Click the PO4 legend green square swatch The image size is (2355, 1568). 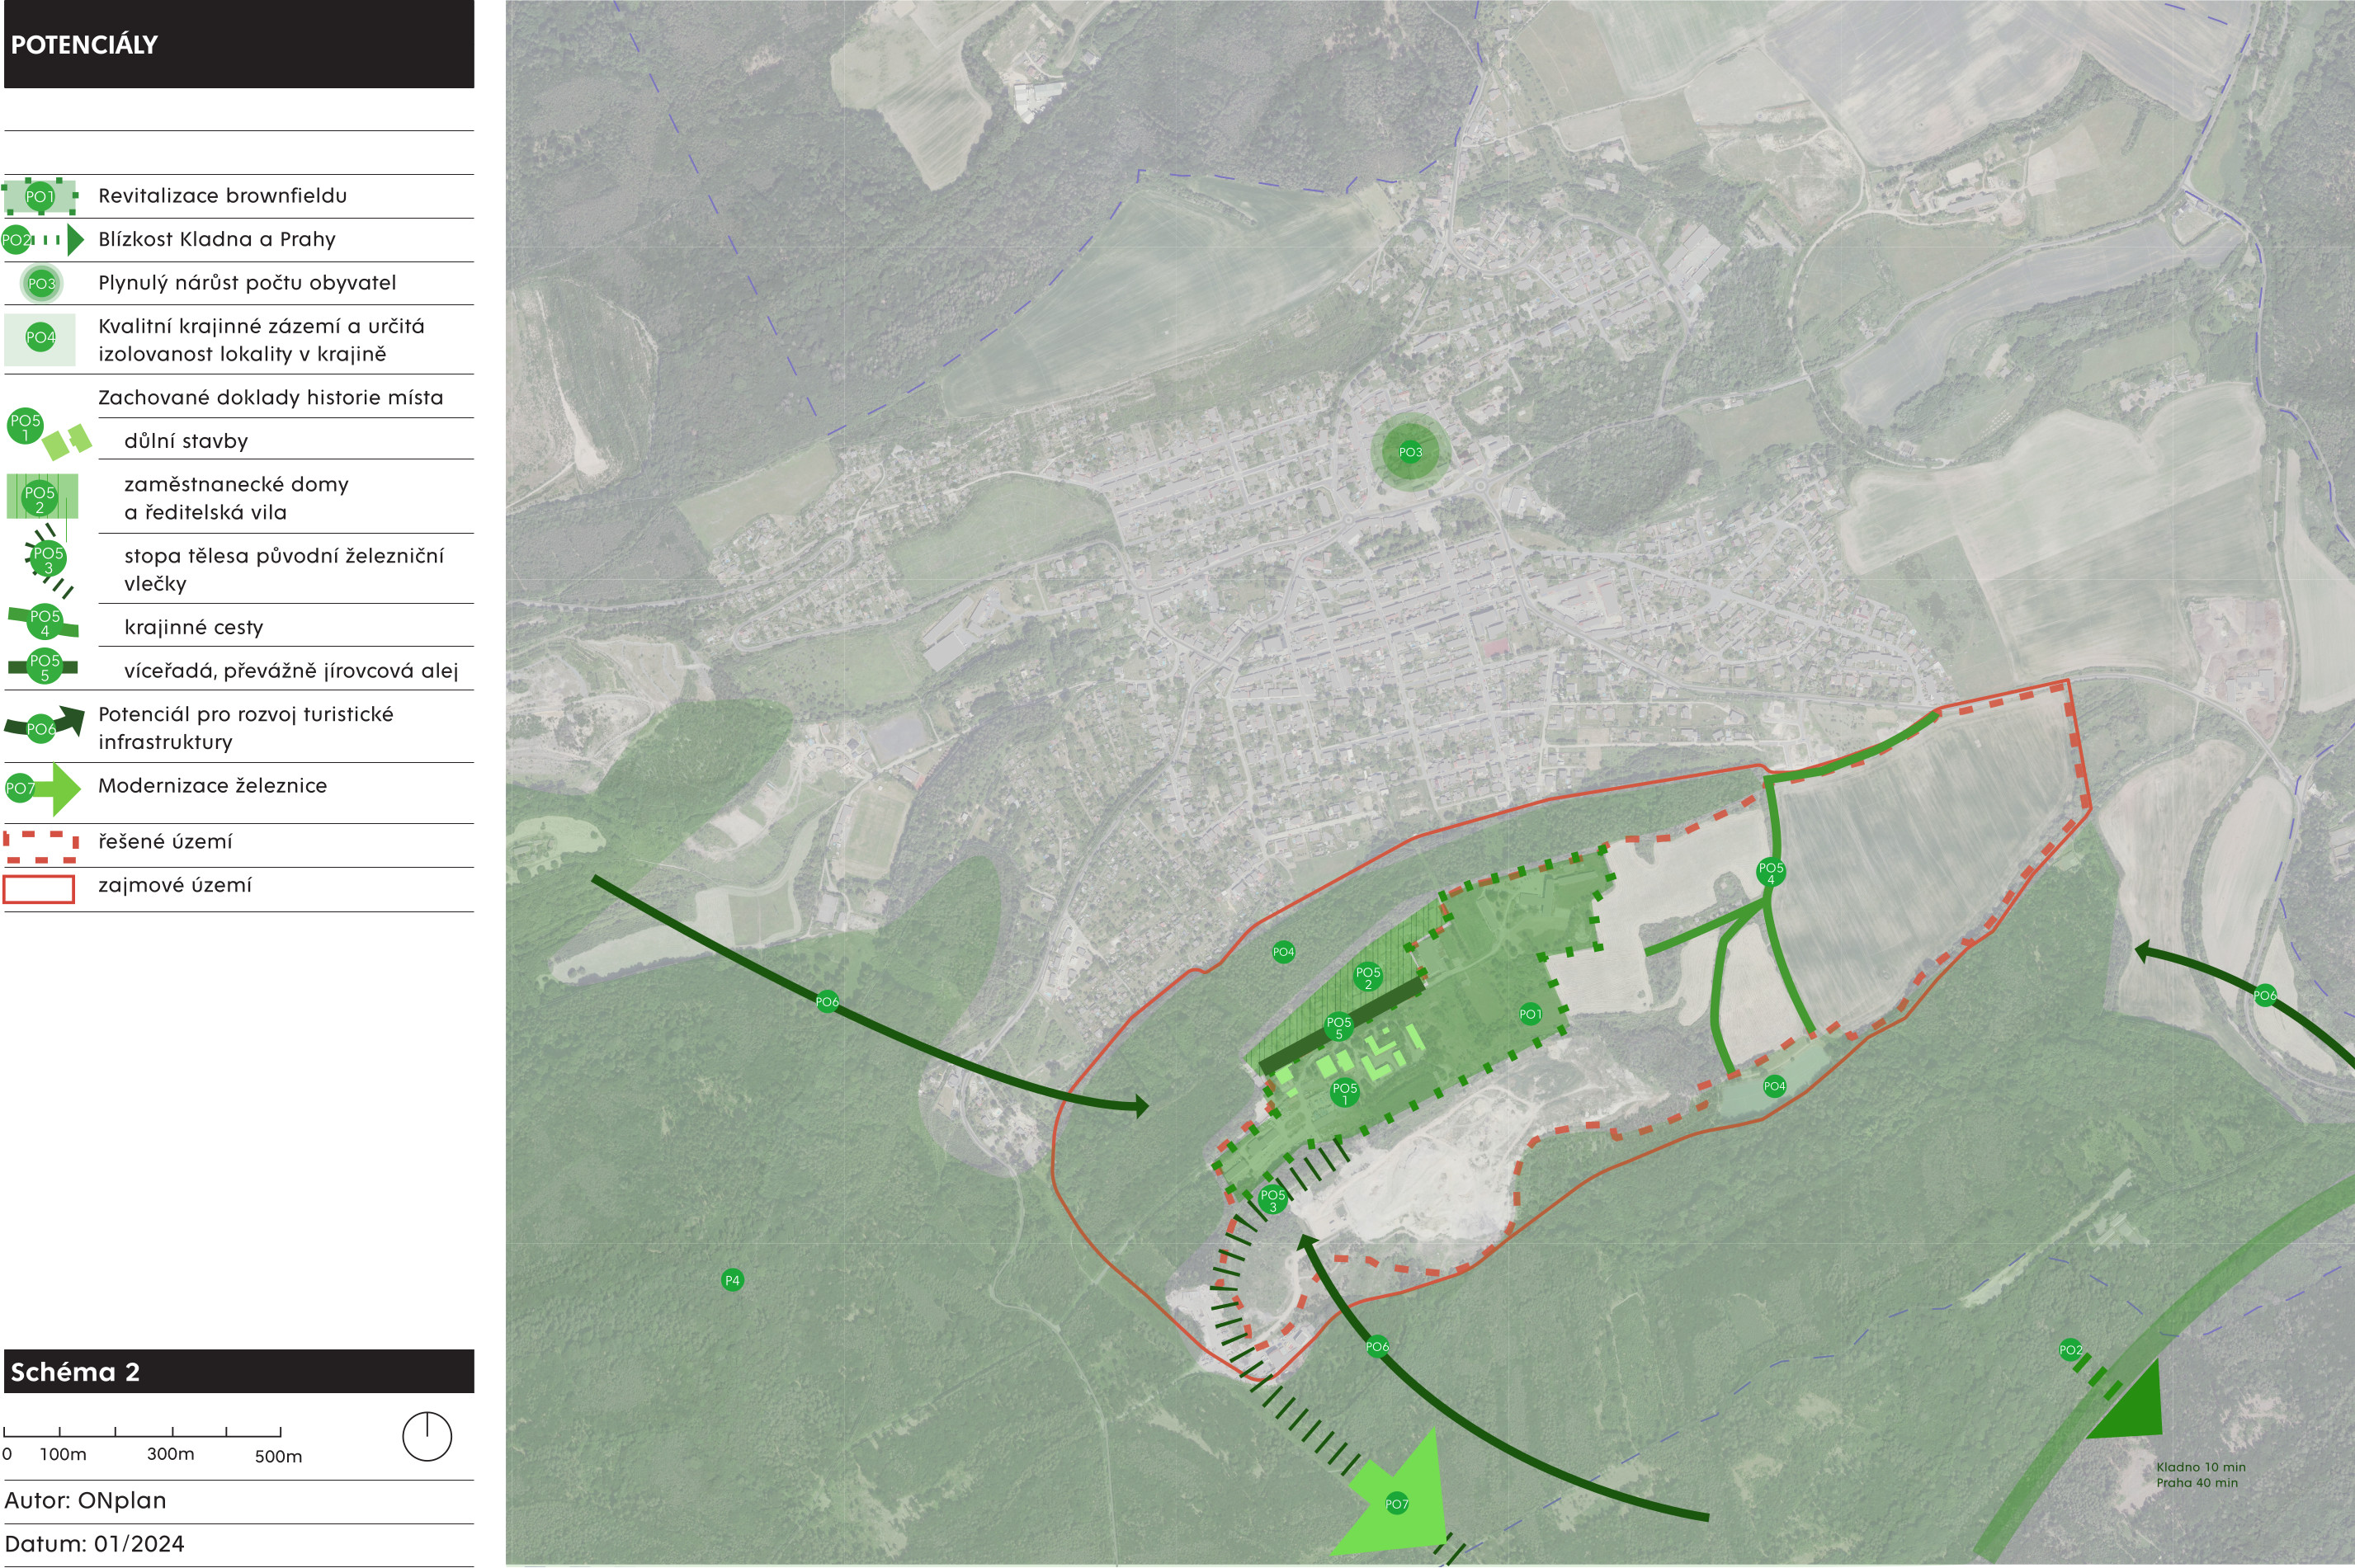click(x=40, y=338)
